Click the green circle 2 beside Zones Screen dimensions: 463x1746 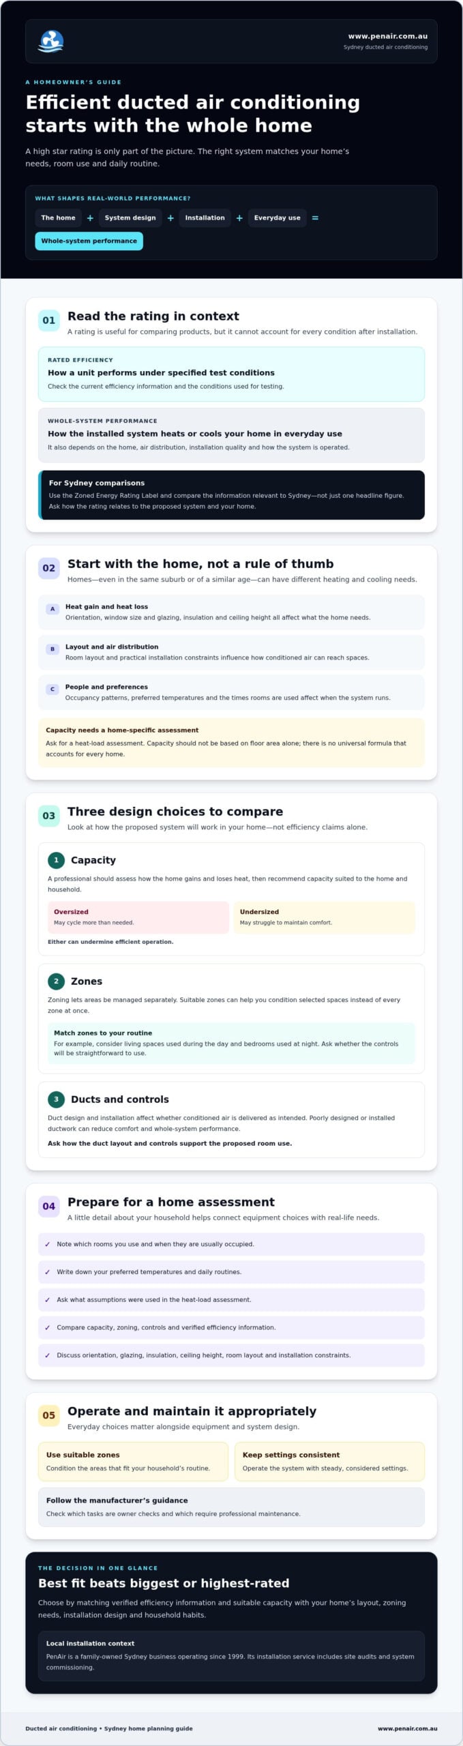pyautogui.click(x=56, y=981)
